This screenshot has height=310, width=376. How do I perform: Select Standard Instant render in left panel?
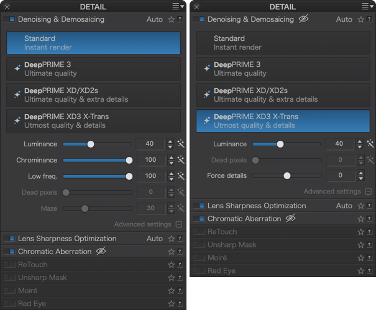(x=93, y=43)
